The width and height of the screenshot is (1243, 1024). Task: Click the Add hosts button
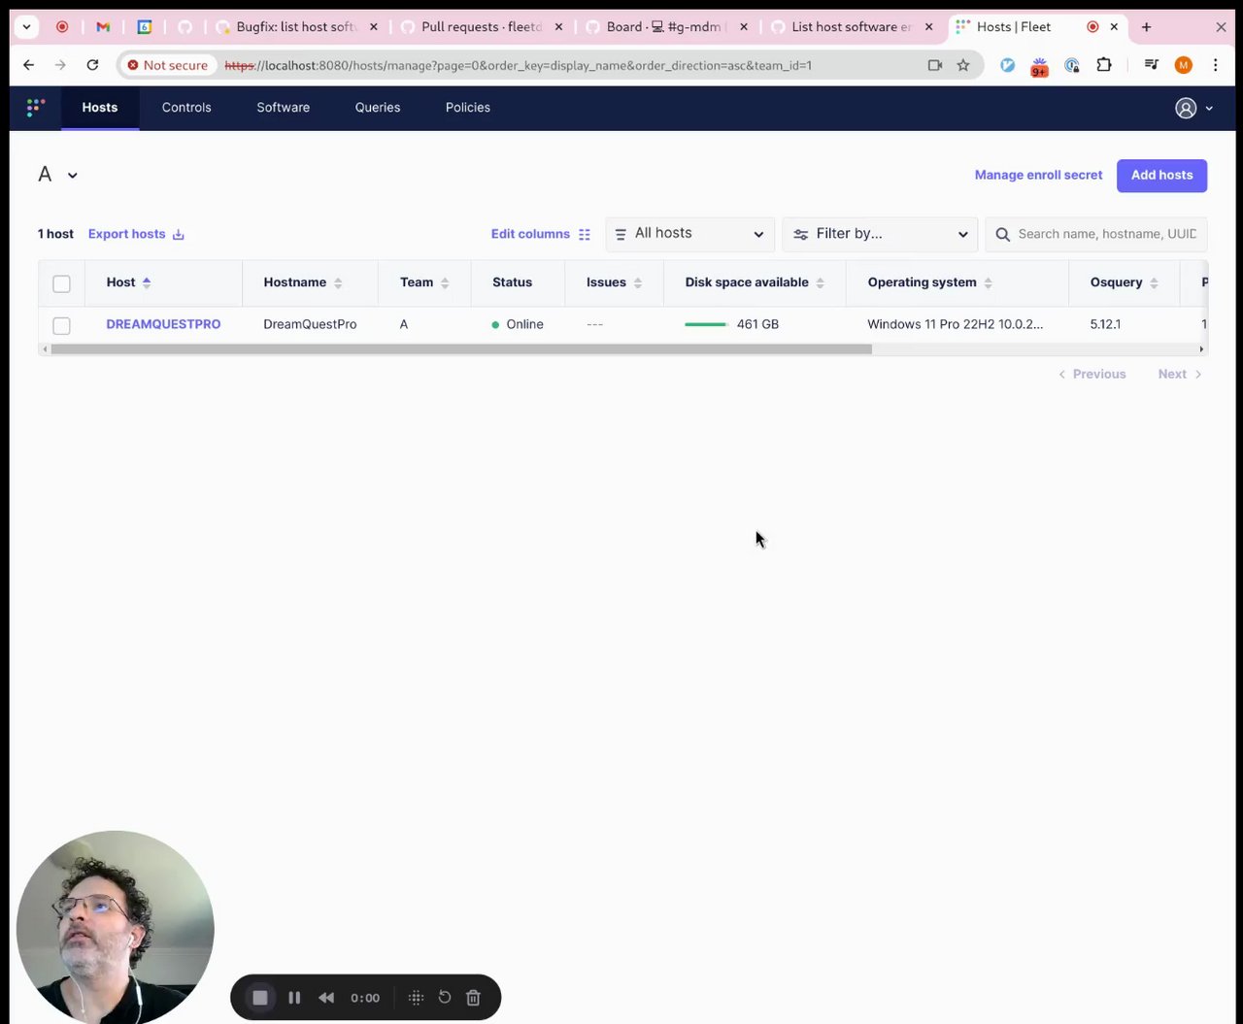[x=1161, y=176]
